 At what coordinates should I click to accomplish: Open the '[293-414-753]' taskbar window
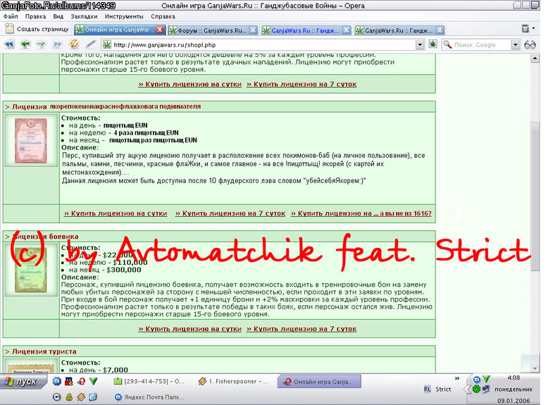pyautogui.click(x=149, y=381)
